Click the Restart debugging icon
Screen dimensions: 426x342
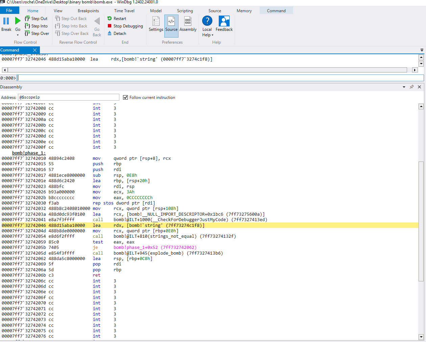coord(110,19)
